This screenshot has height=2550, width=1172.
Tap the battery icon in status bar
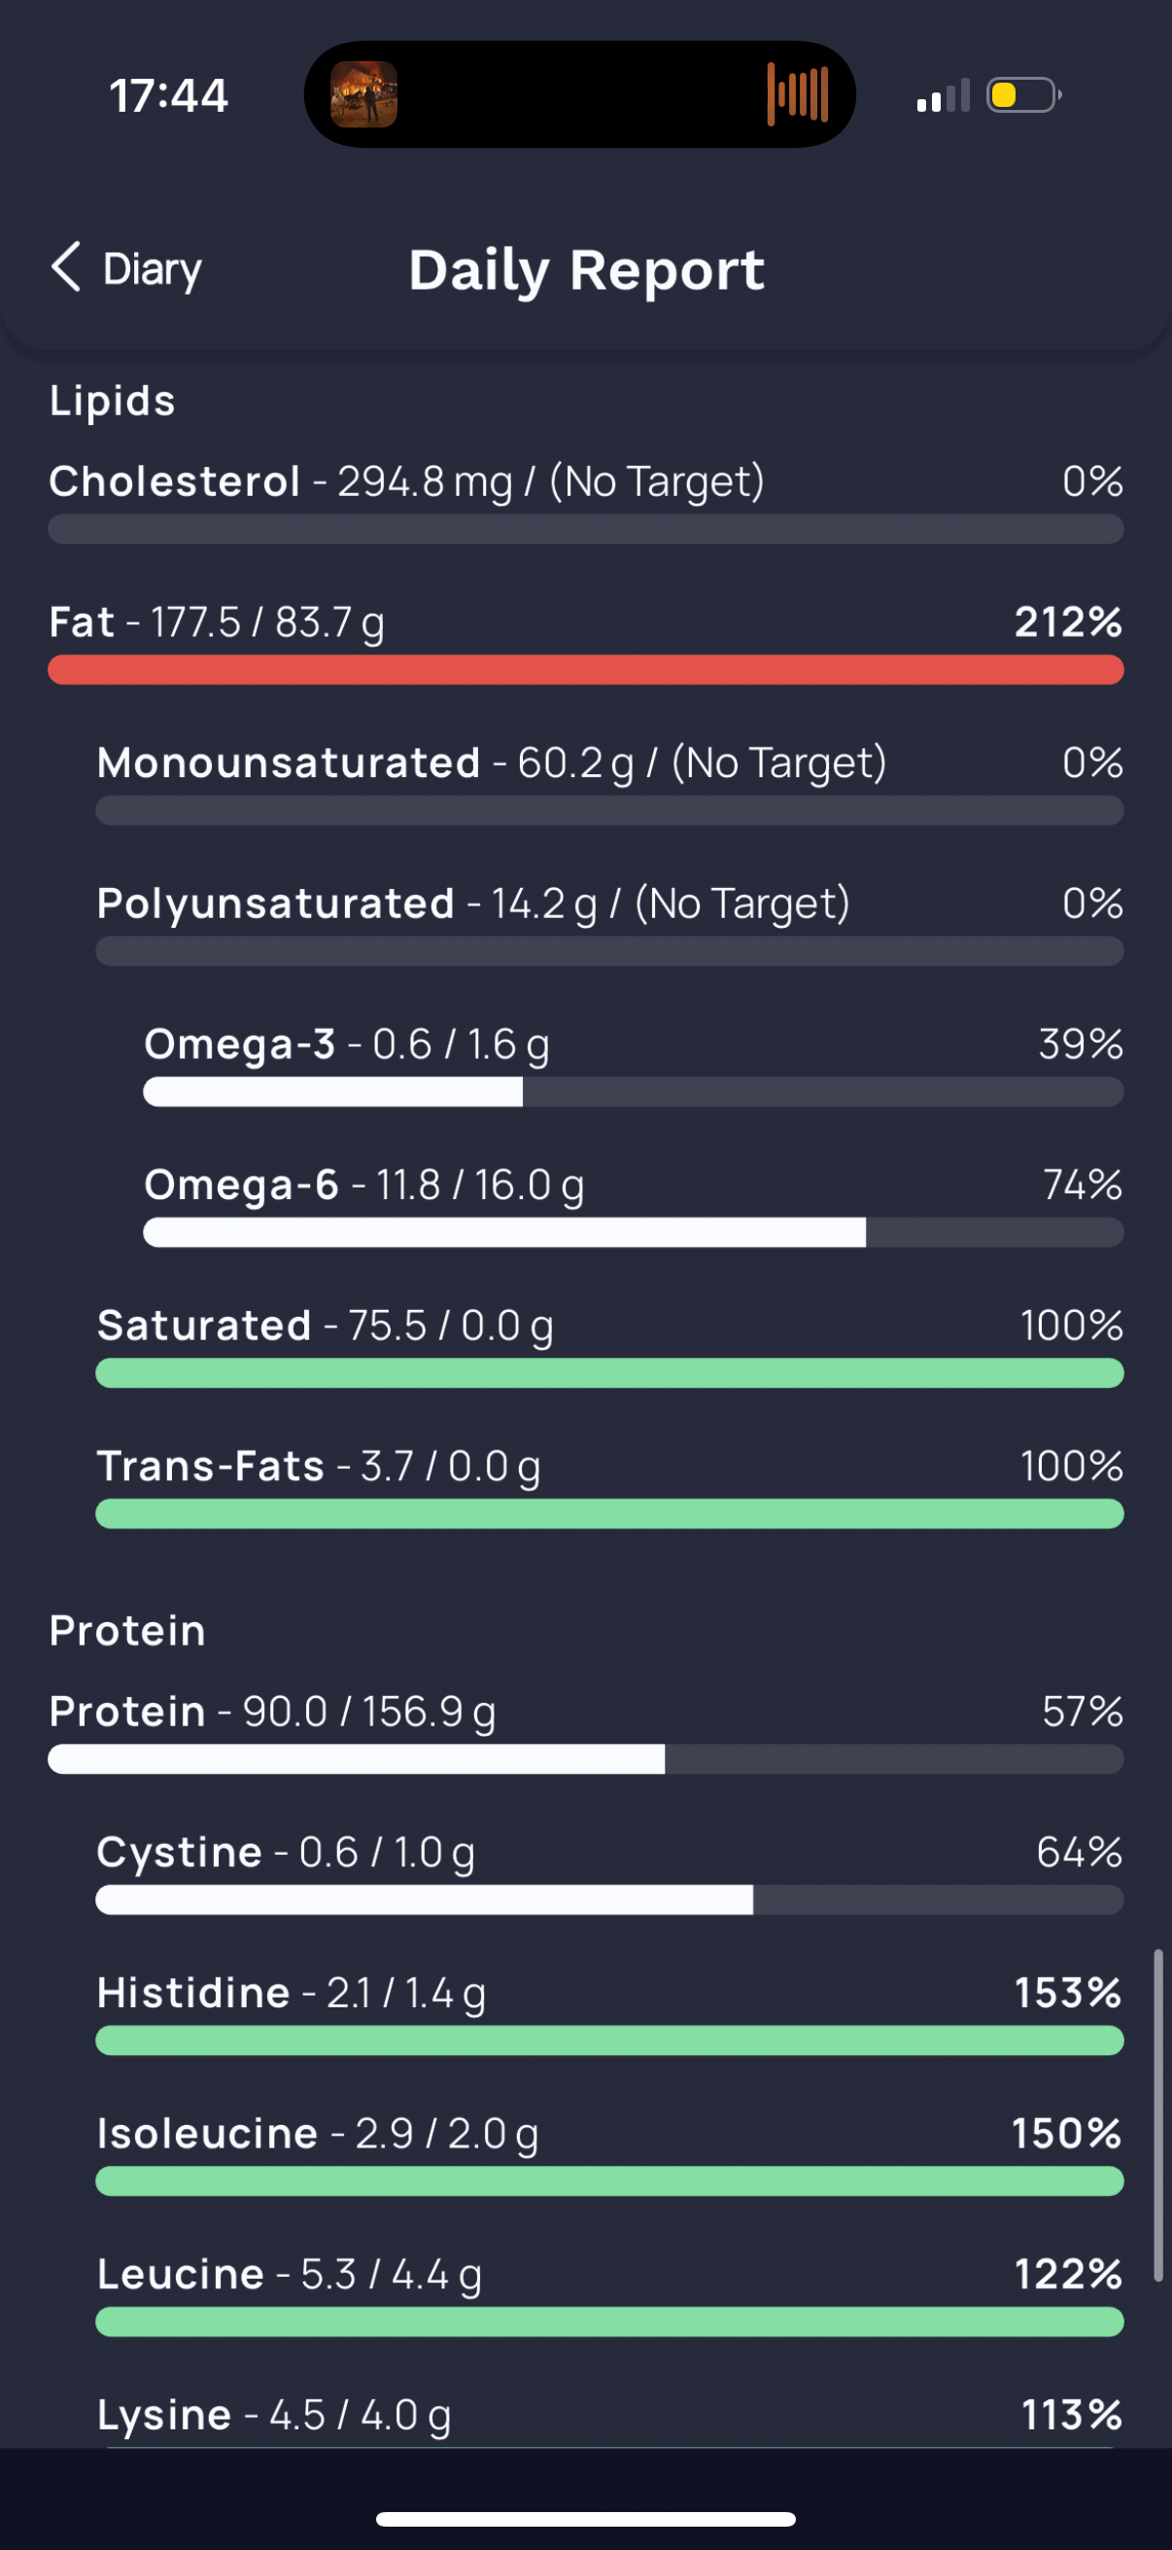pos(1024,95)
